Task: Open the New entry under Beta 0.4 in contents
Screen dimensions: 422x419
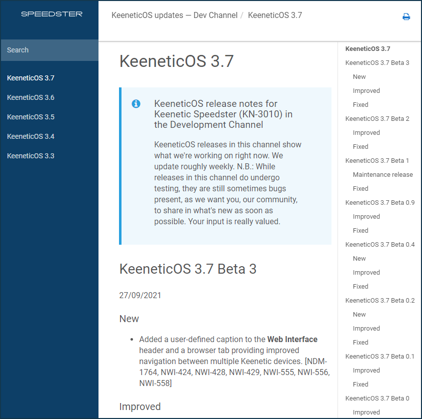Action: click(x=359, y=258)
